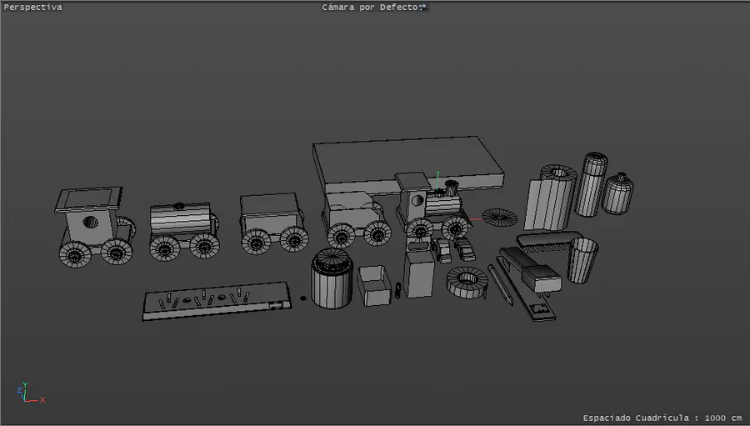Select the pencil model
This screenshot has width=750, height=426.
[x=500, y=284]
